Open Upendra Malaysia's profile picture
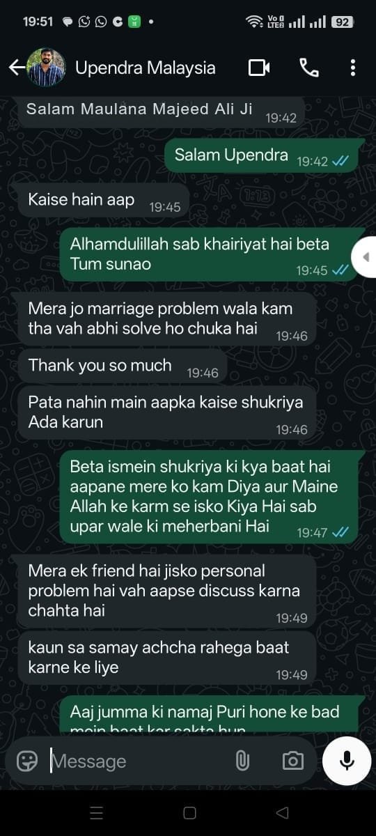 pyautogui.click(x=47, y=68)
